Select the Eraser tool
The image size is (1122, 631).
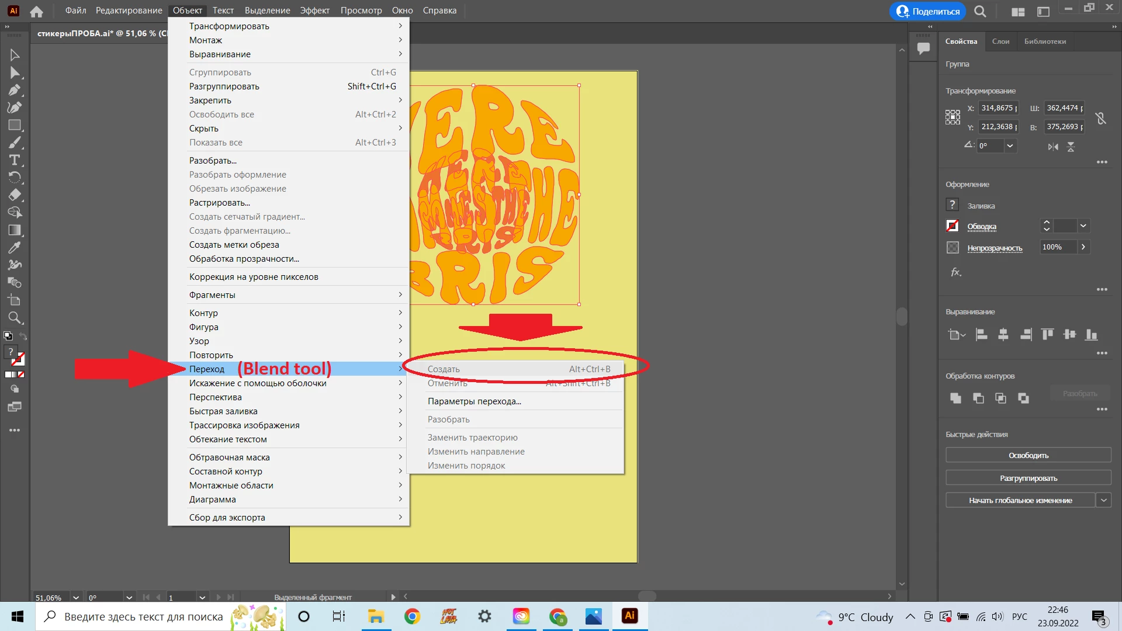pos(15,195)
